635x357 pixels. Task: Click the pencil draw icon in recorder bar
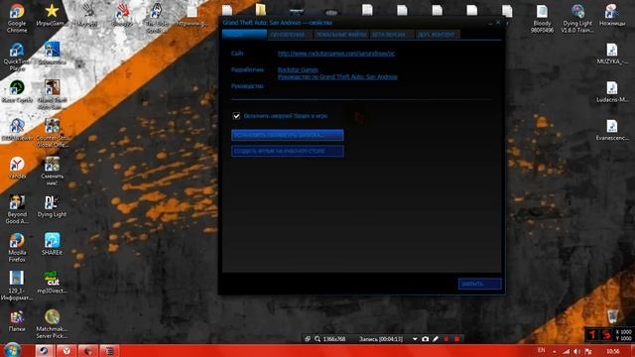436,339
